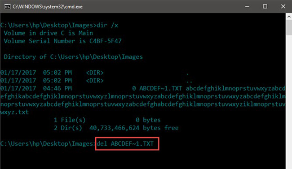The image size is (292, 169).
Task: Click the short name ABCDEF~1.TXT in listing
Action: [160, 88]
